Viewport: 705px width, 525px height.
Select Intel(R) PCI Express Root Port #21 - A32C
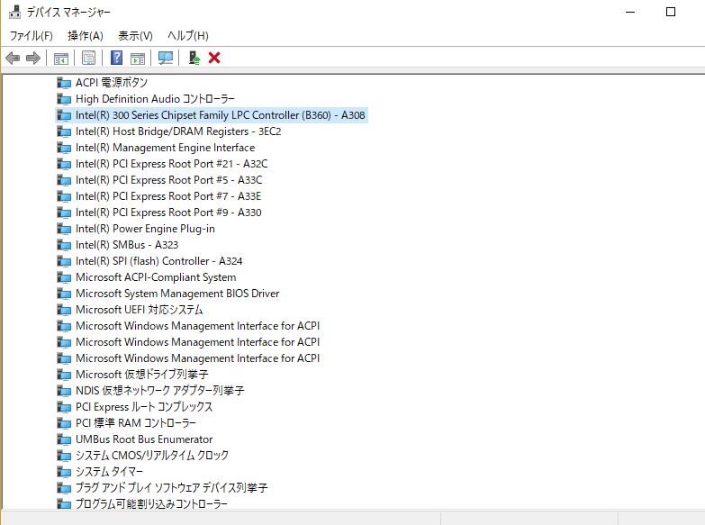coord(172,164)
